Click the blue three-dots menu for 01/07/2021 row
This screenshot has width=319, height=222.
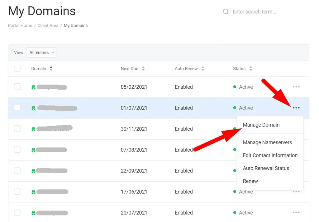coord(296,108)
